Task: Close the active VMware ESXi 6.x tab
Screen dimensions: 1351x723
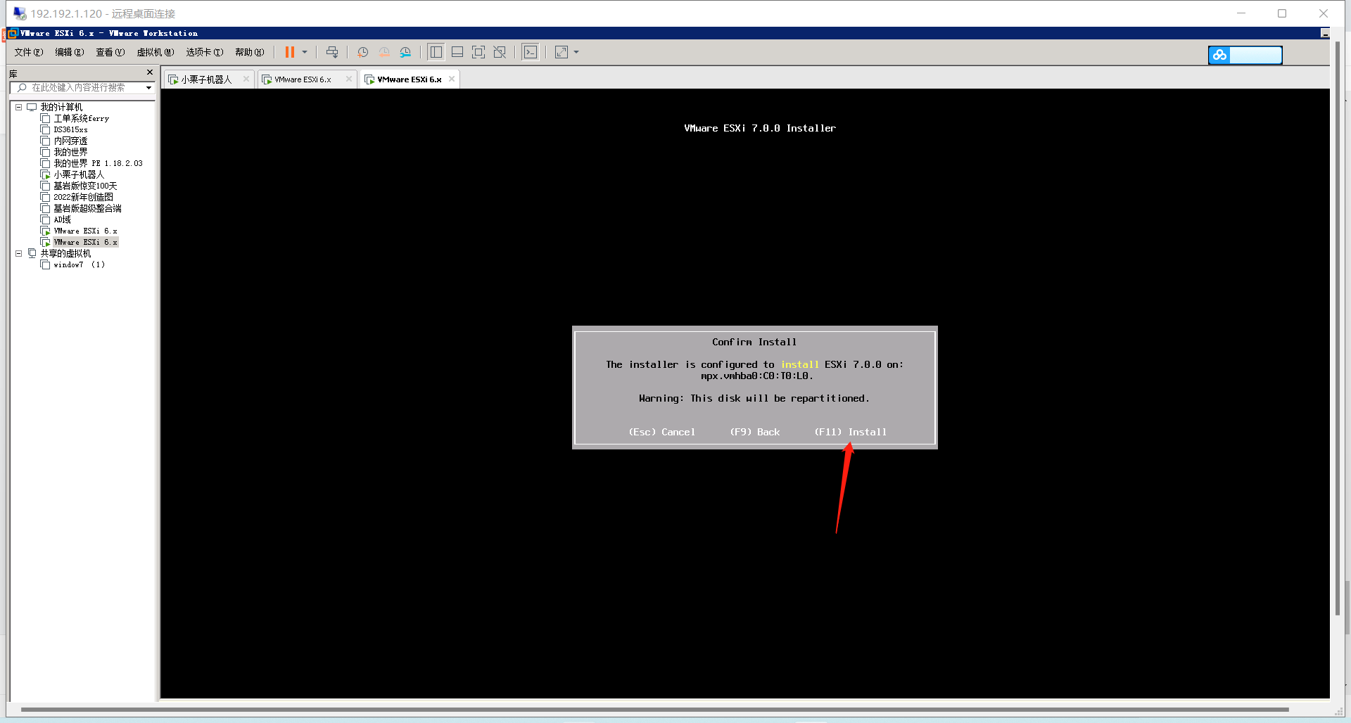Action: [452, 79]
